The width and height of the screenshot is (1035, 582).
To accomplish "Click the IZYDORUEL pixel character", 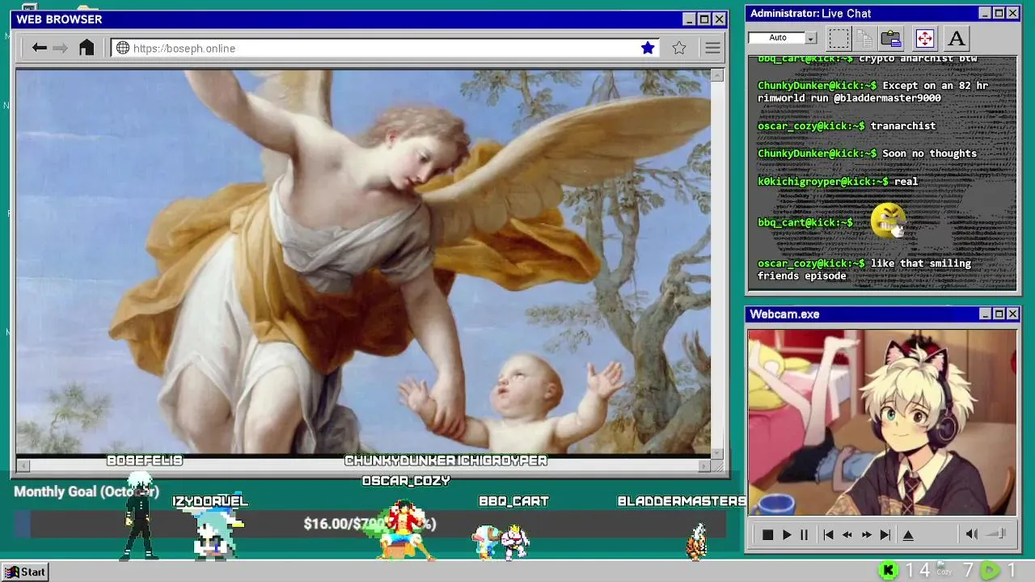I will pyautogui.click(x=218, y=534).
